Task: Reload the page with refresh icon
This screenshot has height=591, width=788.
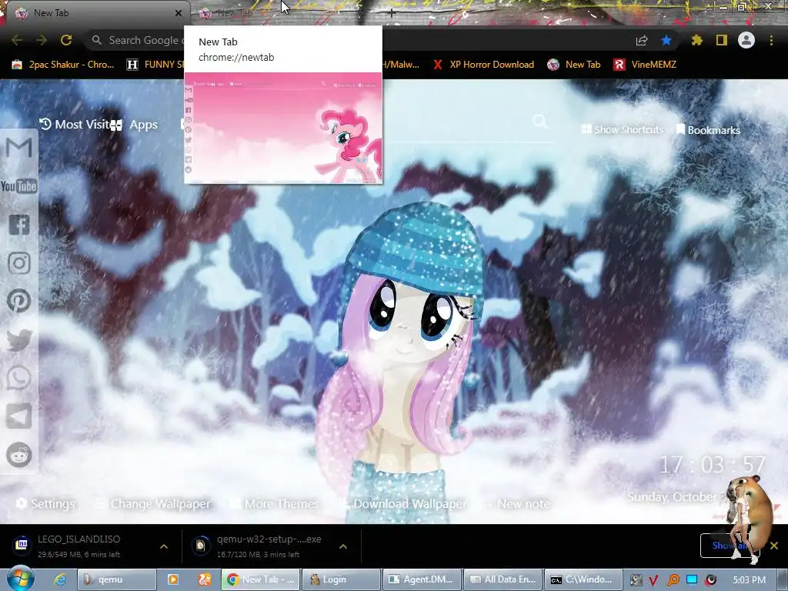Action: [x=66, y=40]
